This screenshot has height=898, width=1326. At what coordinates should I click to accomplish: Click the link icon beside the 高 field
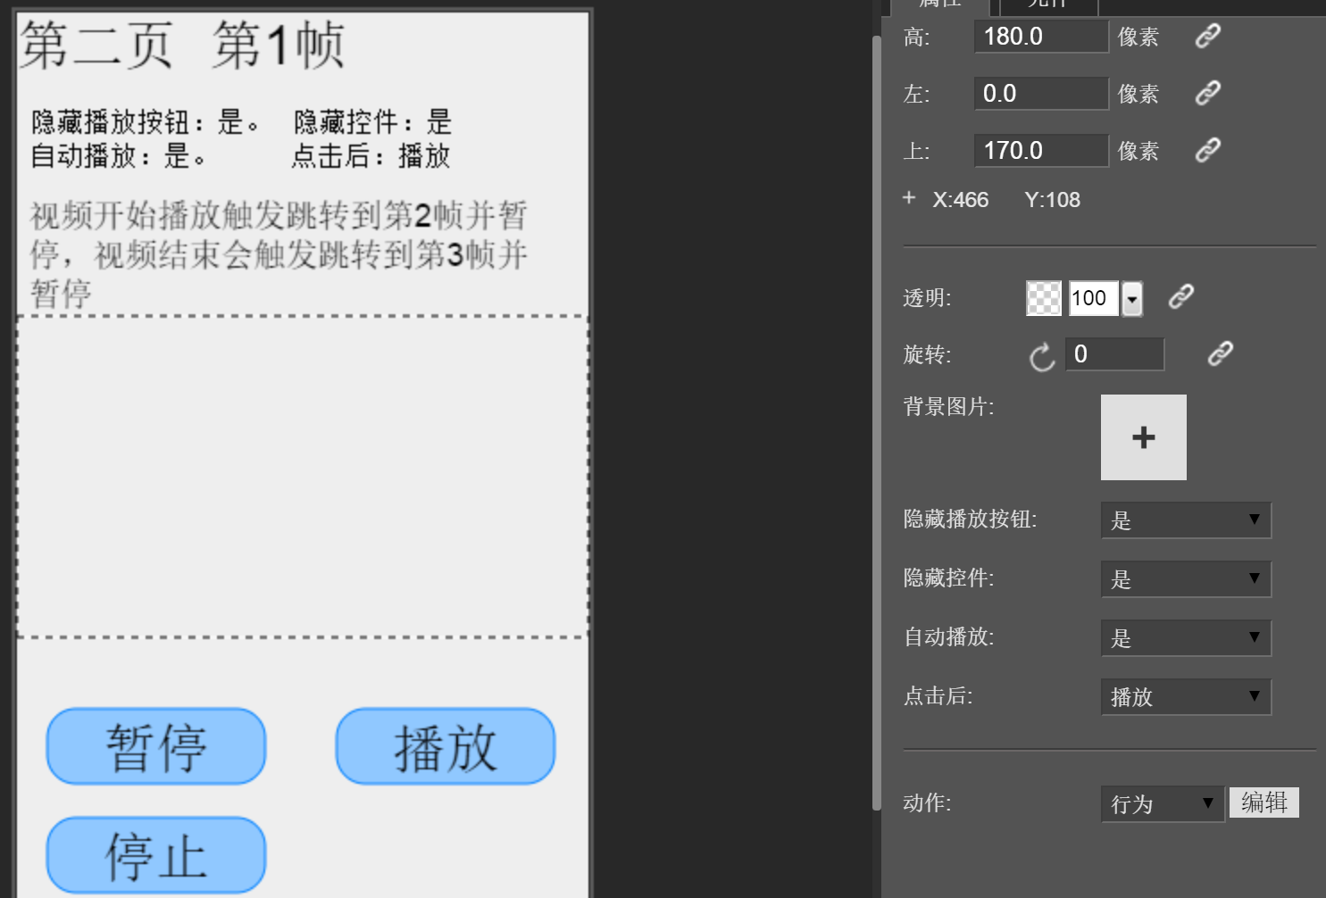(1207, 36)
